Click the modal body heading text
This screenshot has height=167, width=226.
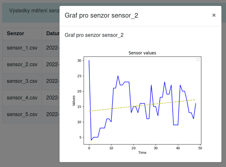94,35
